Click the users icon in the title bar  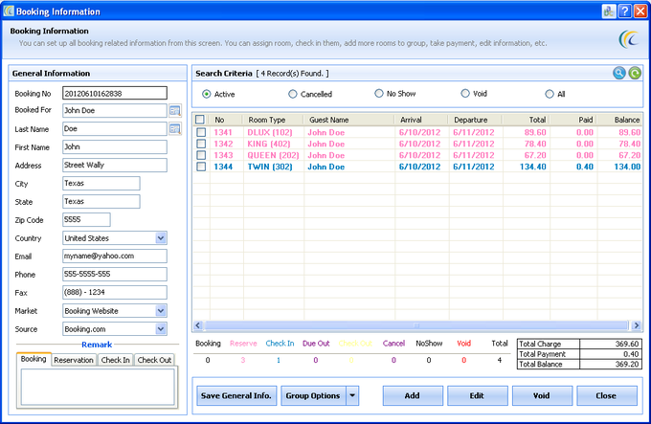coord(609,11)
